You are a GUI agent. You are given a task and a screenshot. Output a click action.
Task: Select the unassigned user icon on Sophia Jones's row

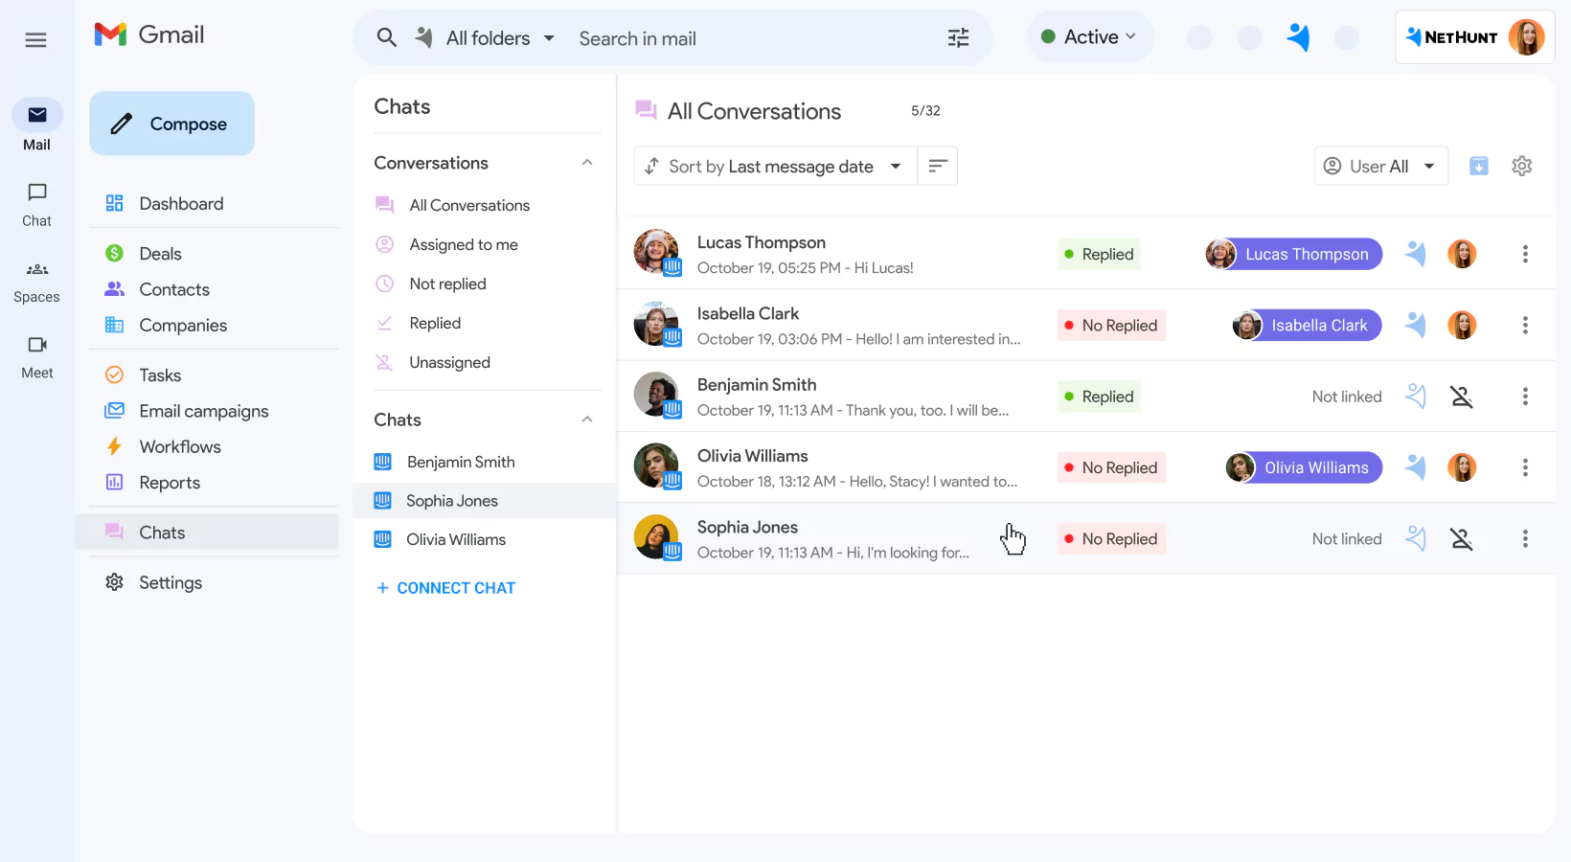point(1462,538)
